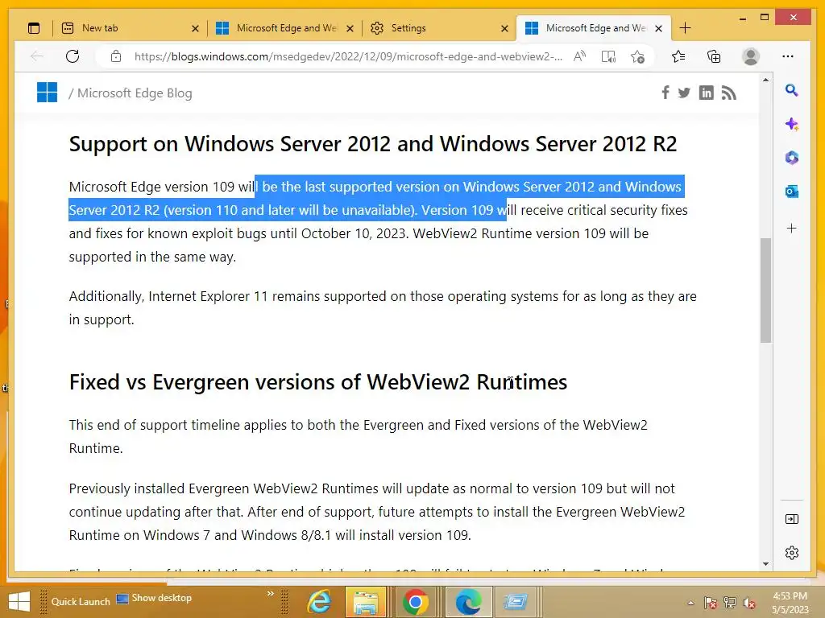825x618 pixels.
Task: Open Collections panel
Action: pyautogui.click(x=714, y=56)
